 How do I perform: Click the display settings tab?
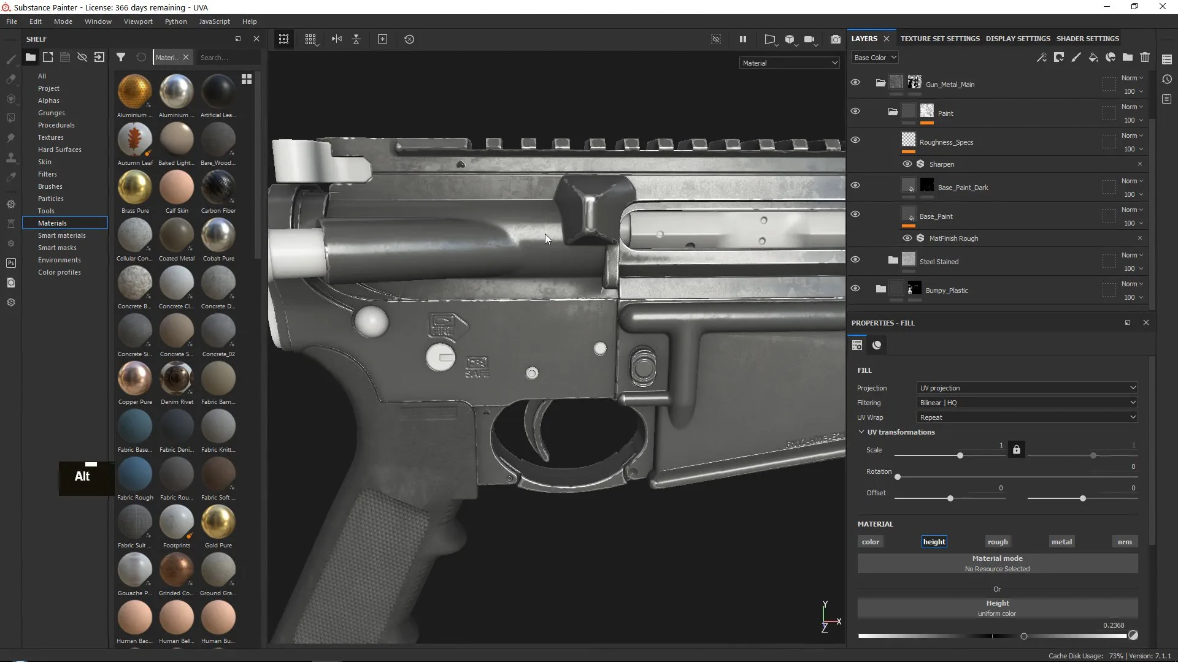coord(1018,38)
